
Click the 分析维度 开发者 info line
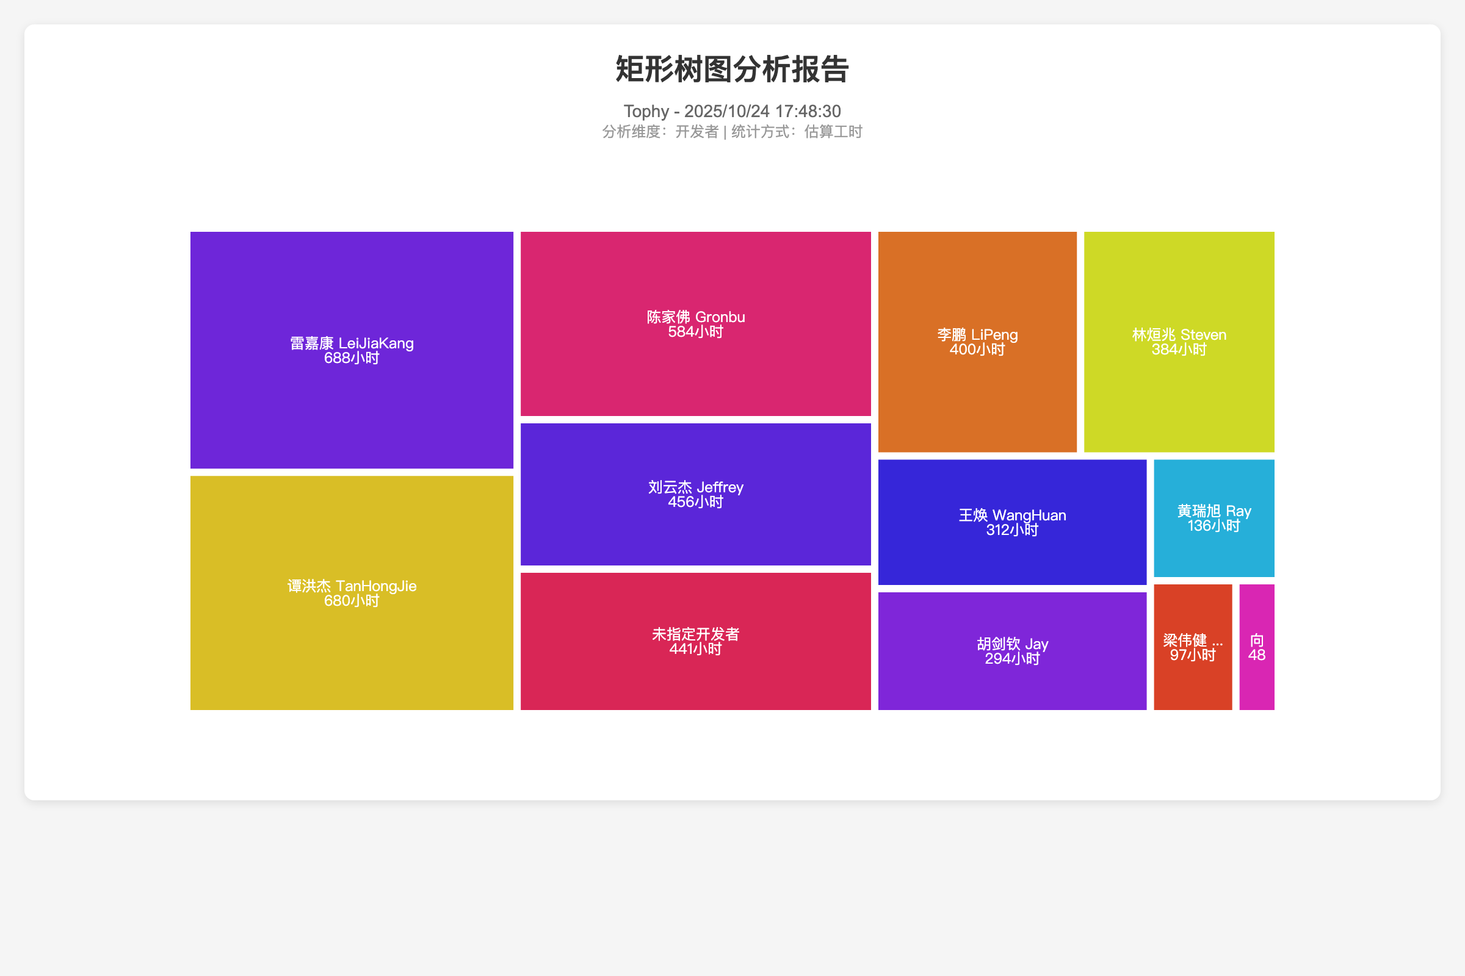(732, 132)
